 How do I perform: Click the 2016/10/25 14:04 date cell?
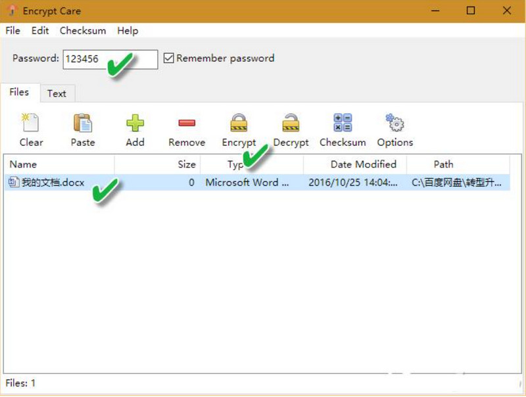click(353, 183)
